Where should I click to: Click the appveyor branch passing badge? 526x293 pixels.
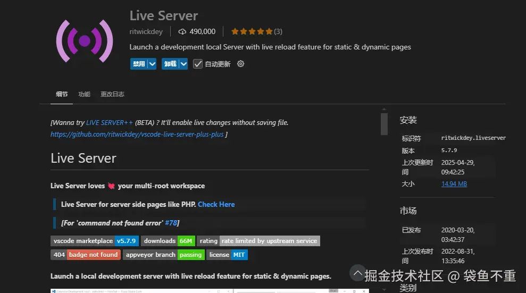164,255
